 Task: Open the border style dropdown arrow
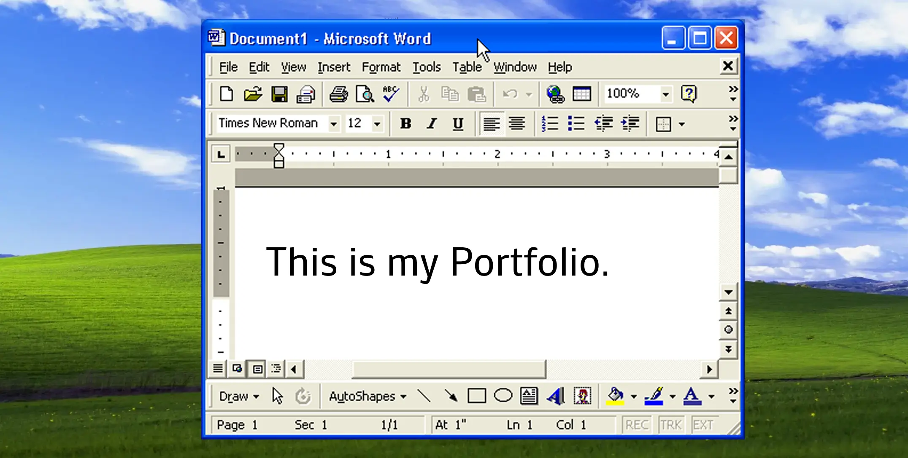[x=682, y=124]
